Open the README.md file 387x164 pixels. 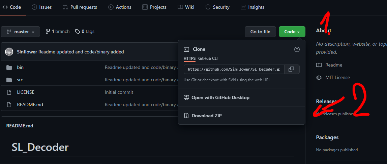pyautogui.click(x=30, y=105)
